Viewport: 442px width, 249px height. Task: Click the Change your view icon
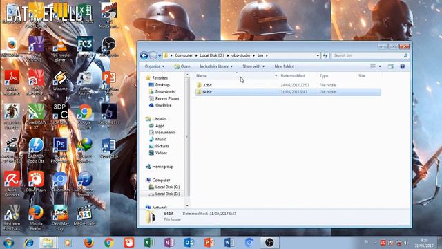pos(373,66)
